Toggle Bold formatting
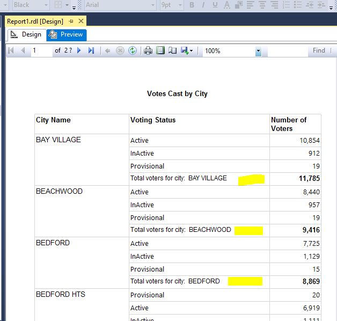337x321 pixels. point(191,5)
